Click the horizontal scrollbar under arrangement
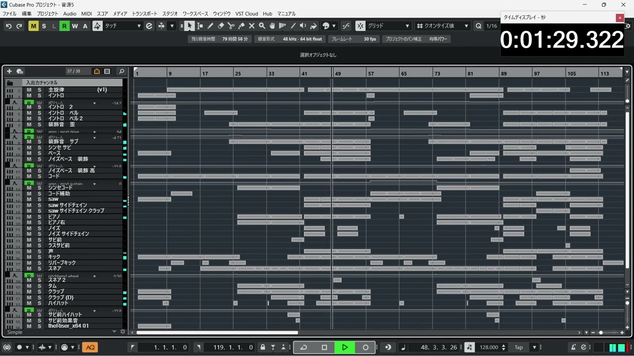The image size is (634, 356). pos(217,333)
